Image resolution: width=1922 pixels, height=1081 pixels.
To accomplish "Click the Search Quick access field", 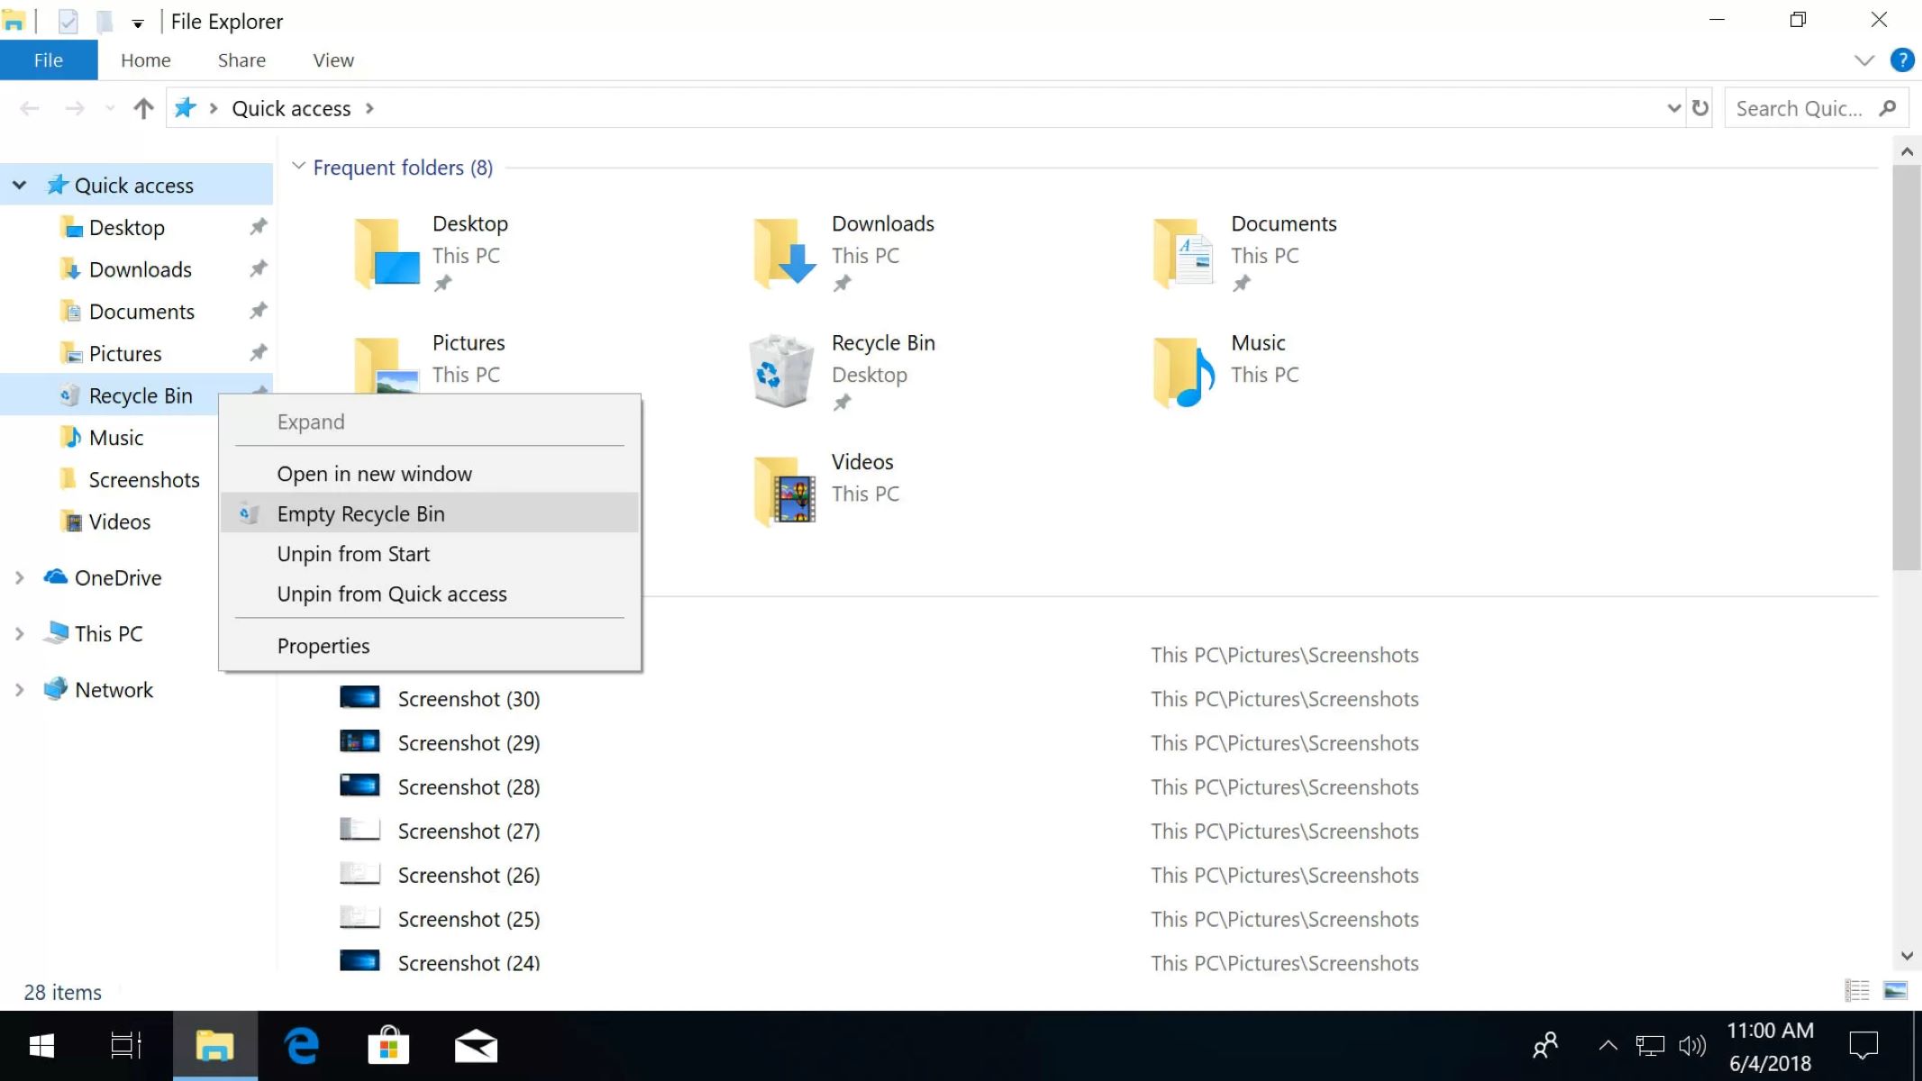I will [1800, 108].
